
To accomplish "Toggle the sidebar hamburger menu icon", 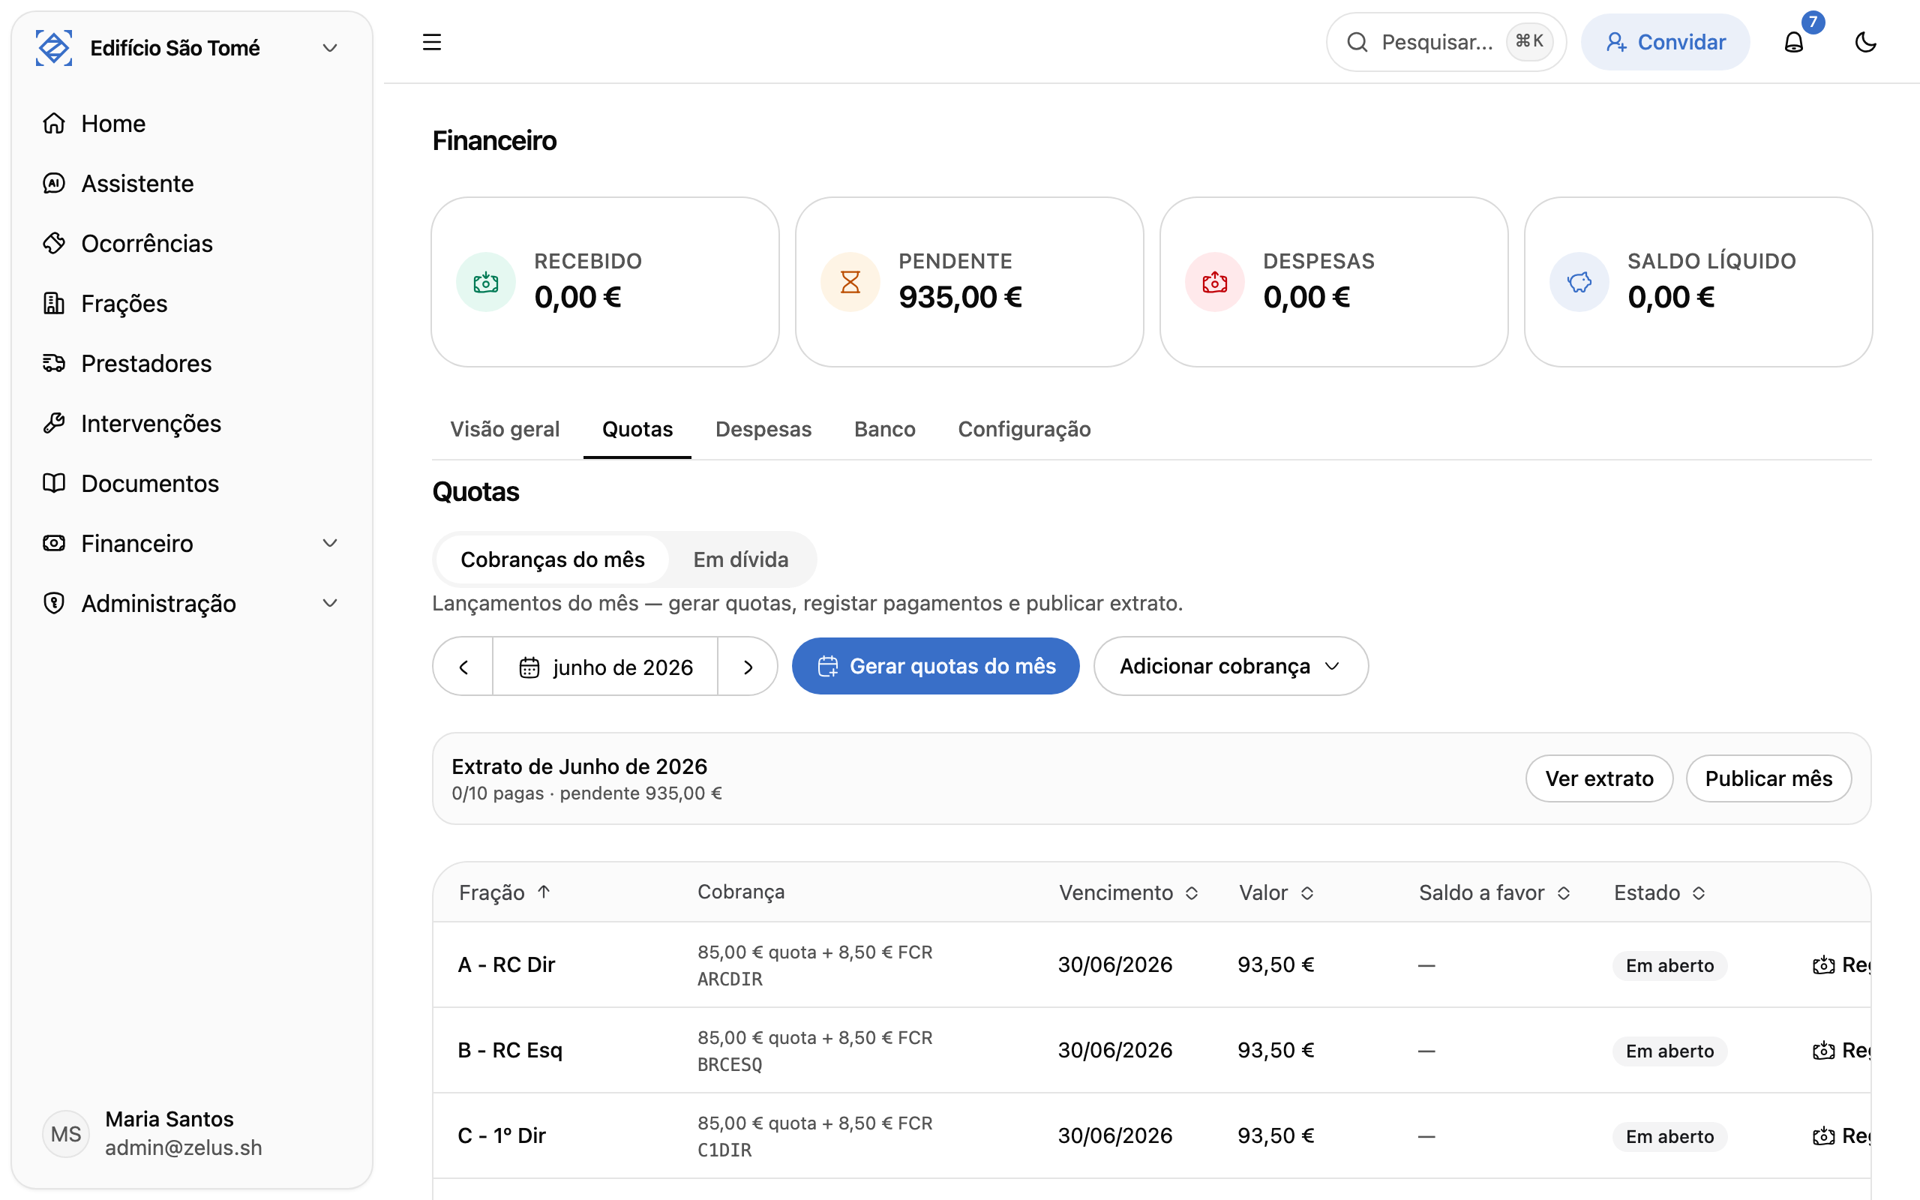I will tap(431, 42).
